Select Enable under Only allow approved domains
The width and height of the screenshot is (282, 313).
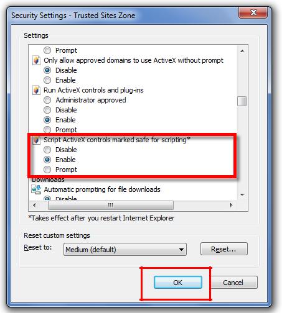coord(47,80)
